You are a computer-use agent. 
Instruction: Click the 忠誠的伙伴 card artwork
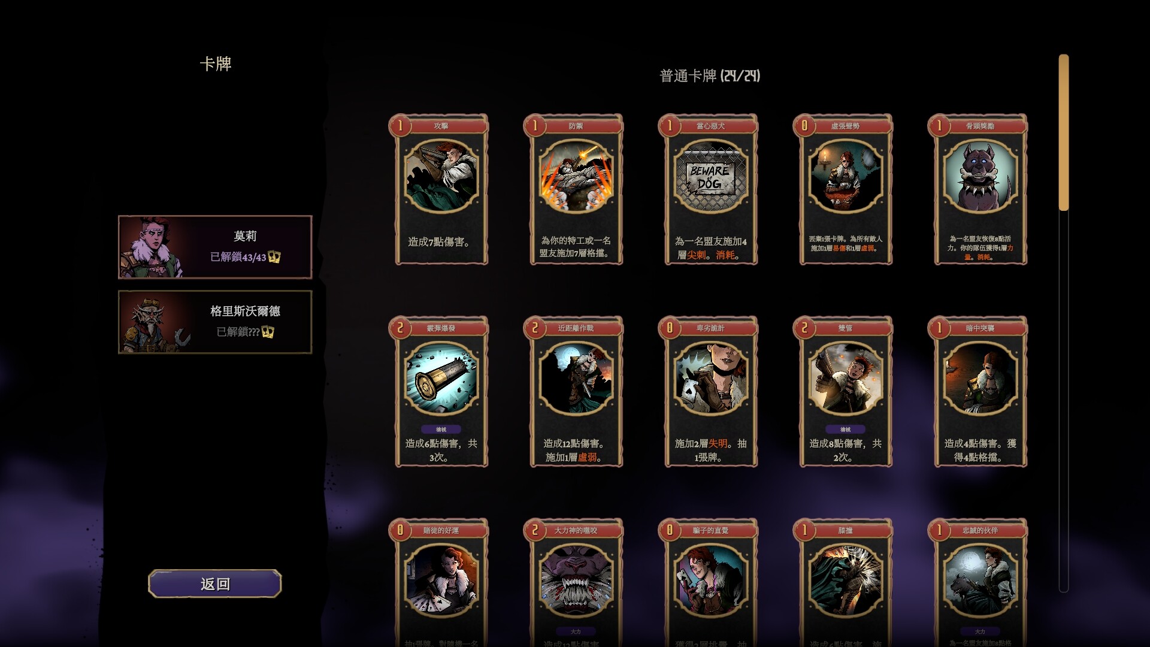click(x=980, y=581)
